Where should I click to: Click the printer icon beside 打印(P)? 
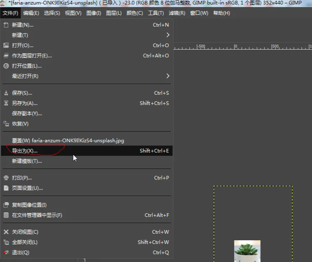(x=6, y=178)
